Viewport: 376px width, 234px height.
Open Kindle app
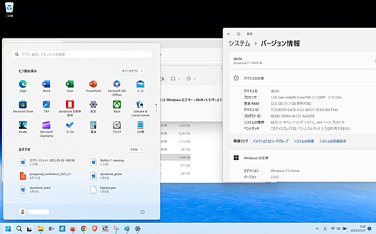23,127
